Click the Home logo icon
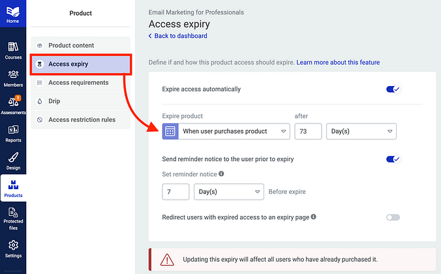 click(13, 12)
